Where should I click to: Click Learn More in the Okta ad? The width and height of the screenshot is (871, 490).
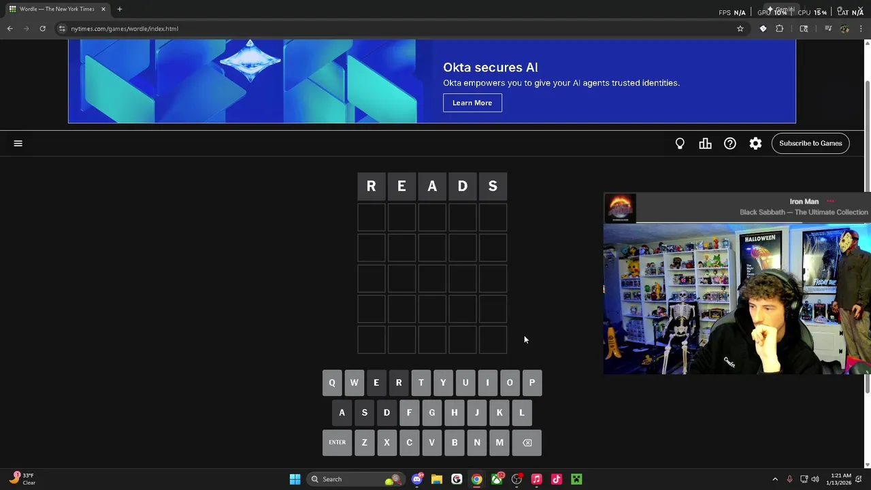472,103
